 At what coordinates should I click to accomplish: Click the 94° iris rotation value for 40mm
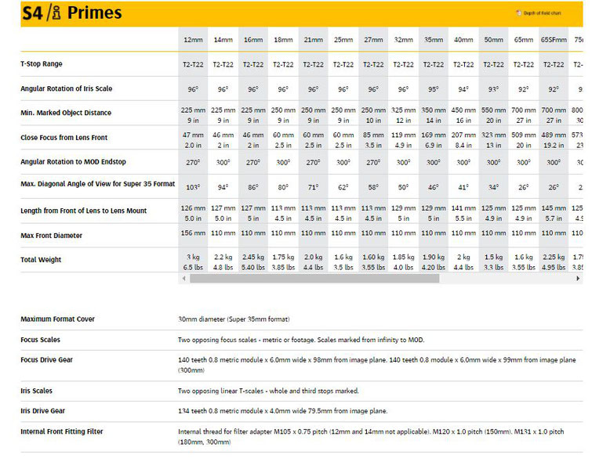point(463,89)
